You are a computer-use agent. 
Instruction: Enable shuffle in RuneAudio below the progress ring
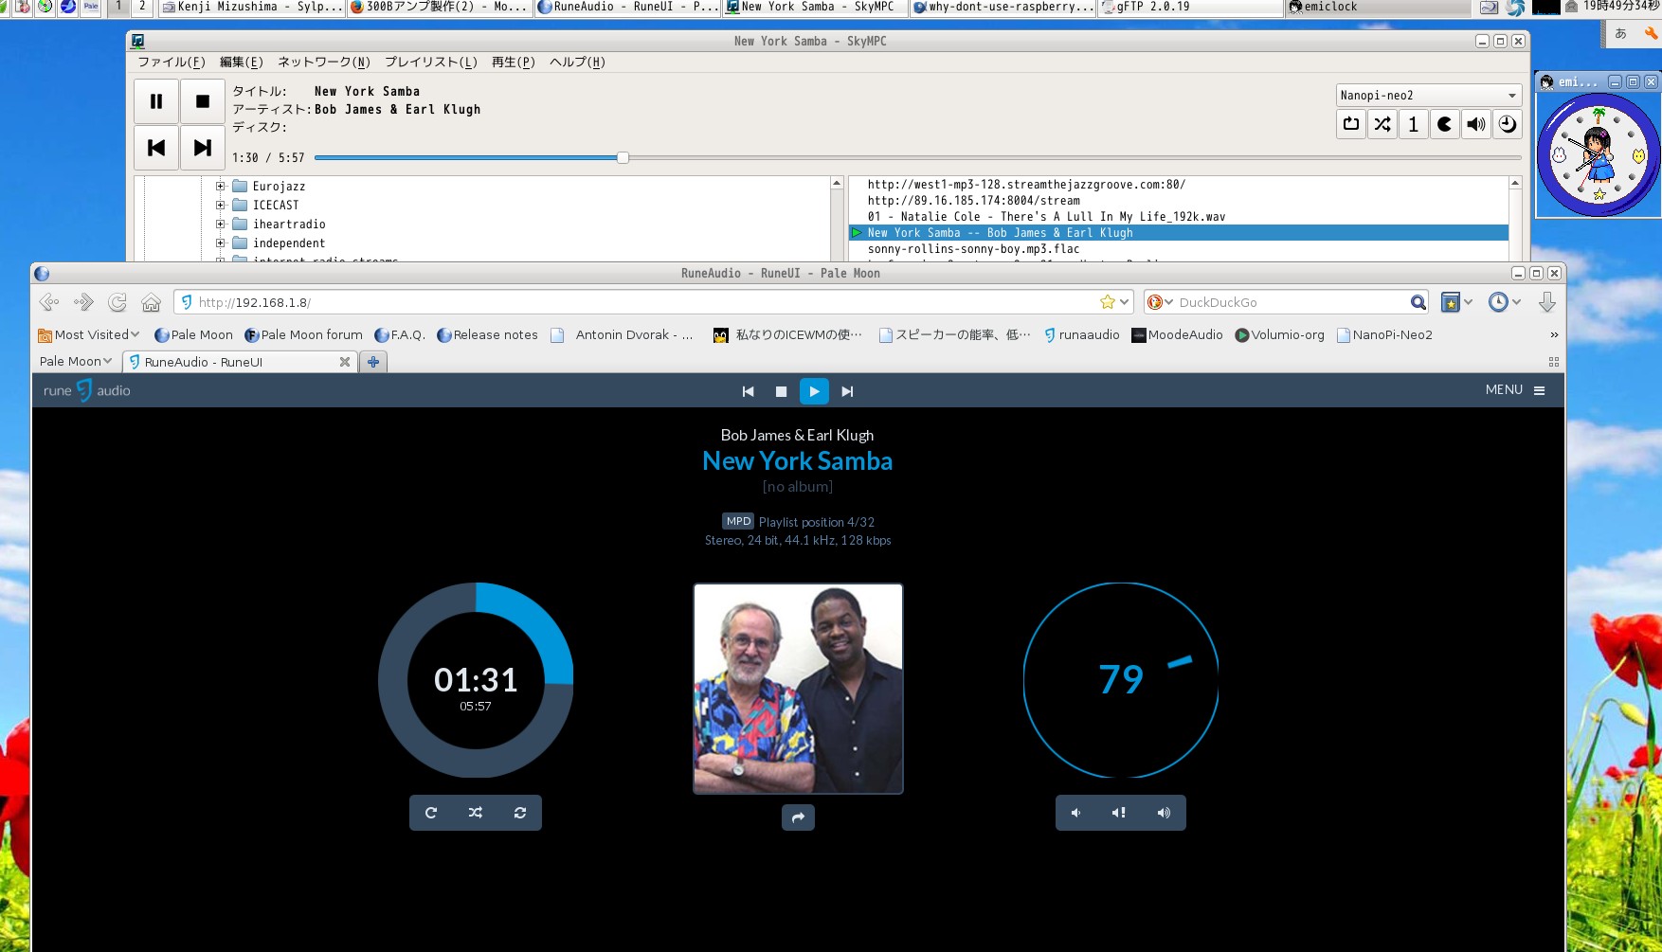click(475, 812)
